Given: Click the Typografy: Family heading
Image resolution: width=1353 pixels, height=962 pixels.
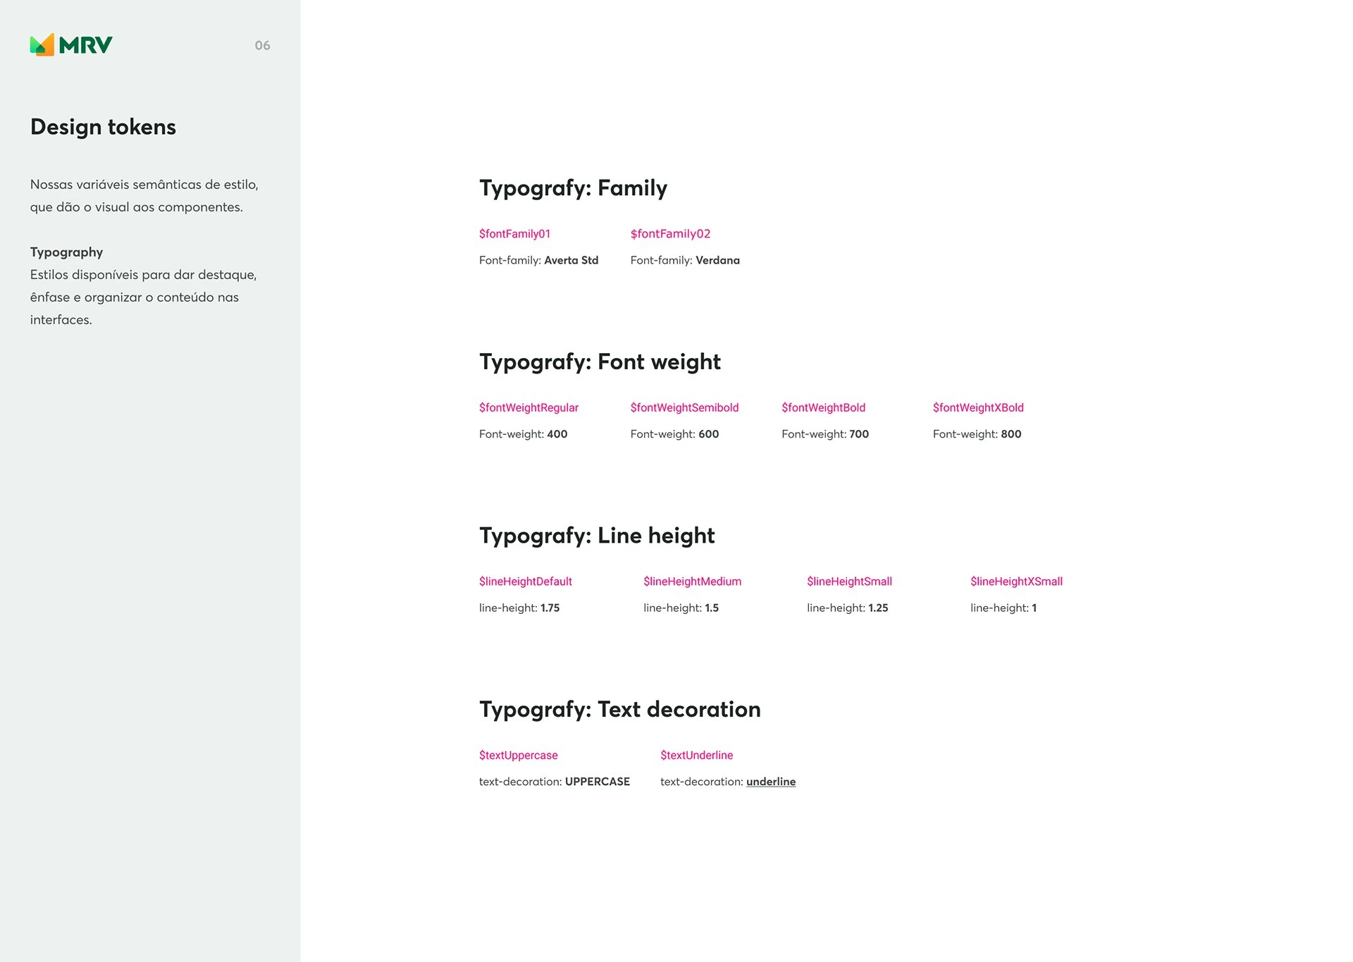Looking at the screenshot, I should pyautogui.click(x=573, y=188).
